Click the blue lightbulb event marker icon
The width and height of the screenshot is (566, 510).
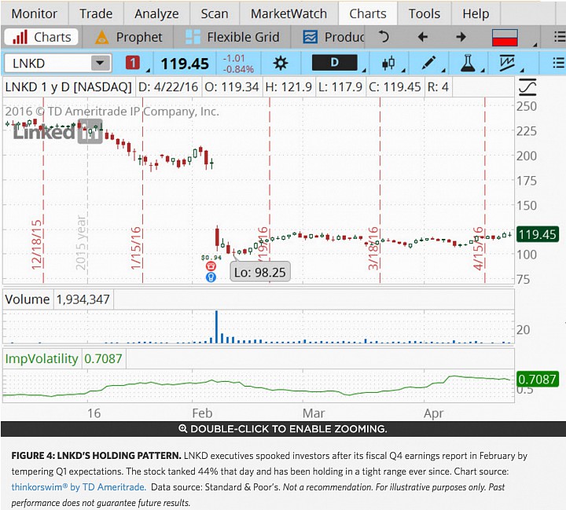point(211,277)
